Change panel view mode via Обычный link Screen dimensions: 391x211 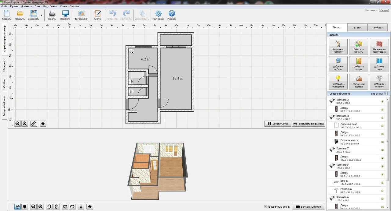[x=384, y=10]
